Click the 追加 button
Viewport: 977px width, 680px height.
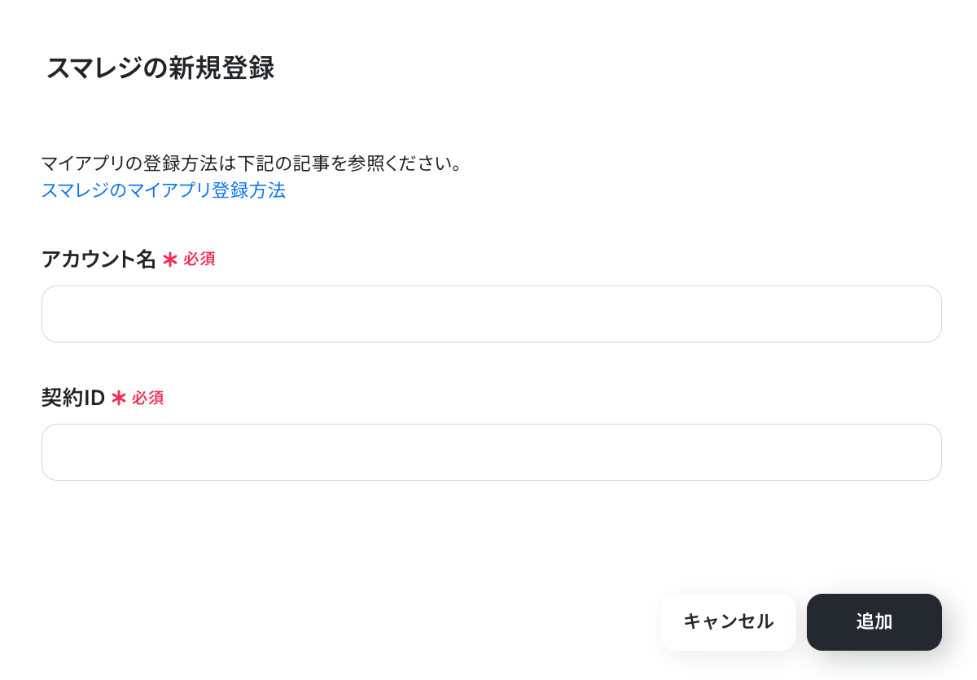[874, 622]
